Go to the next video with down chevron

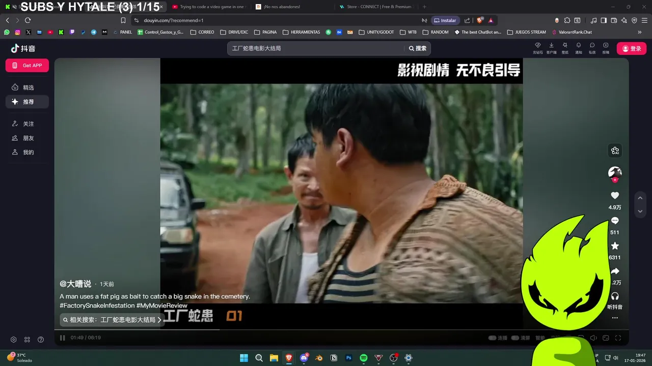click(x=640, y=211)
